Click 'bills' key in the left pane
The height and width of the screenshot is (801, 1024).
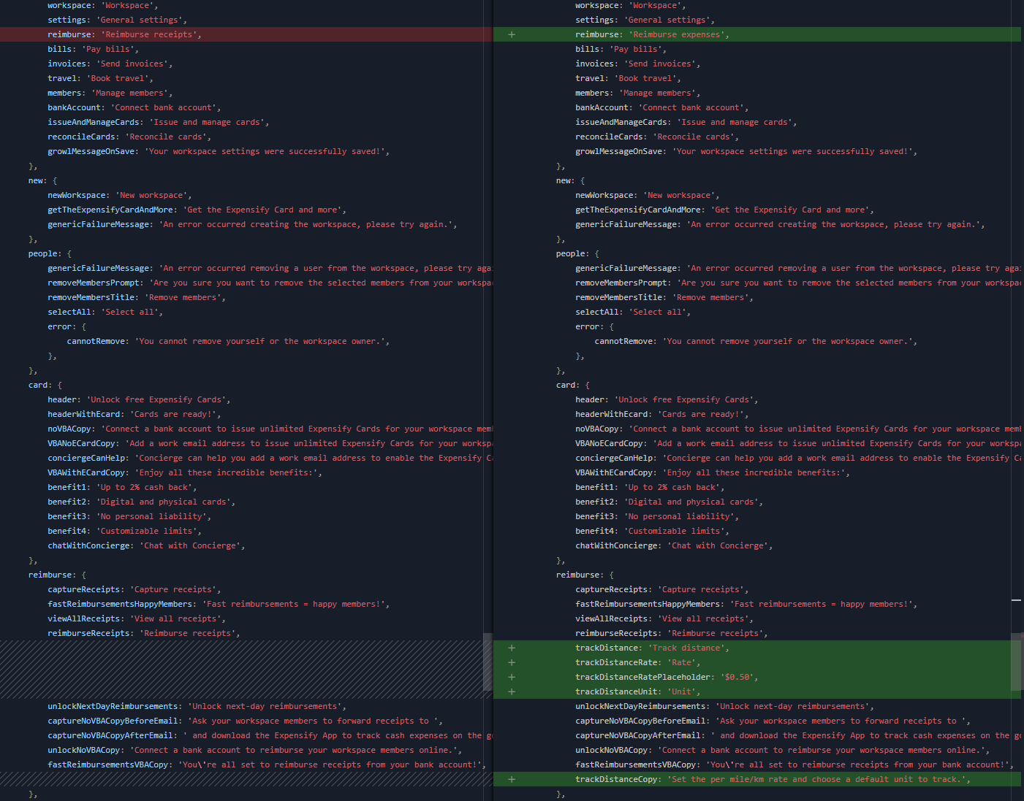[x=60, y=49]
